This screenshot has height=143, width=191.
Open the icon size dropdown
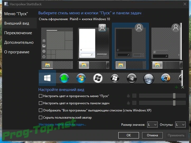152,125
